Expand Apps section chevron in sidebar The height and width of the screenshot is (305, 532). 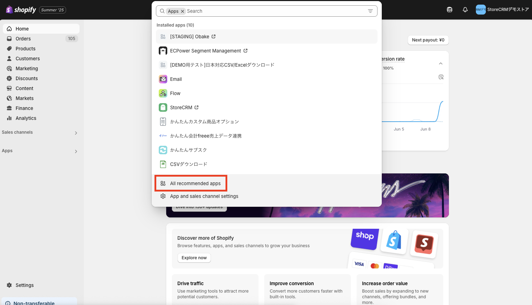(x=76, y=151)
